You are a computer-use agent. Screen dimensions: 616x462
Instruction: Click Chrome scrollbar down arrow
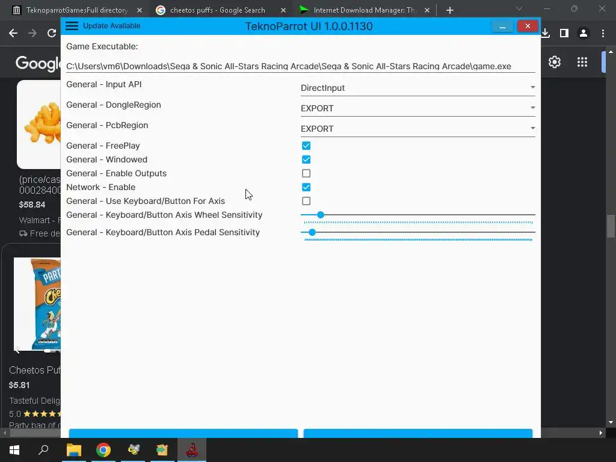[x=611, y=422]
